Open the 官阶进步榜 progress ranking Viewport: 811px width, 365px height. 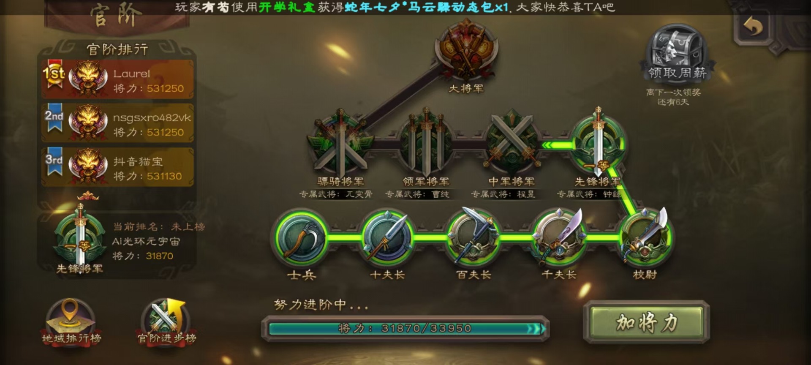(x=167, y=322)
